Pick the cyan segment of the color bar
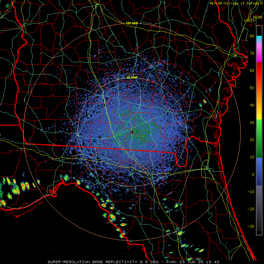Screen dimensions: 264x264 pos(259,39)
